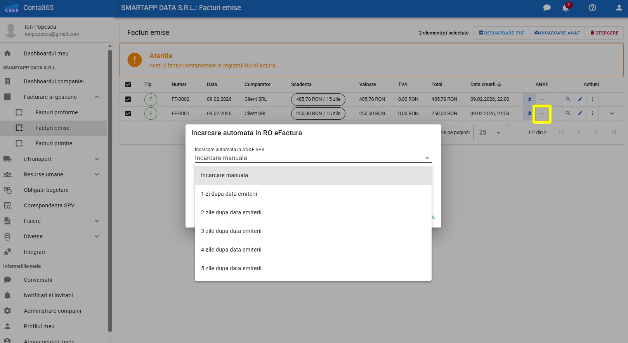Uncheck the FF-0001 invoice row checkbox
The width and height of the screenshot is (628, 343).
click(x=128, y=114)
